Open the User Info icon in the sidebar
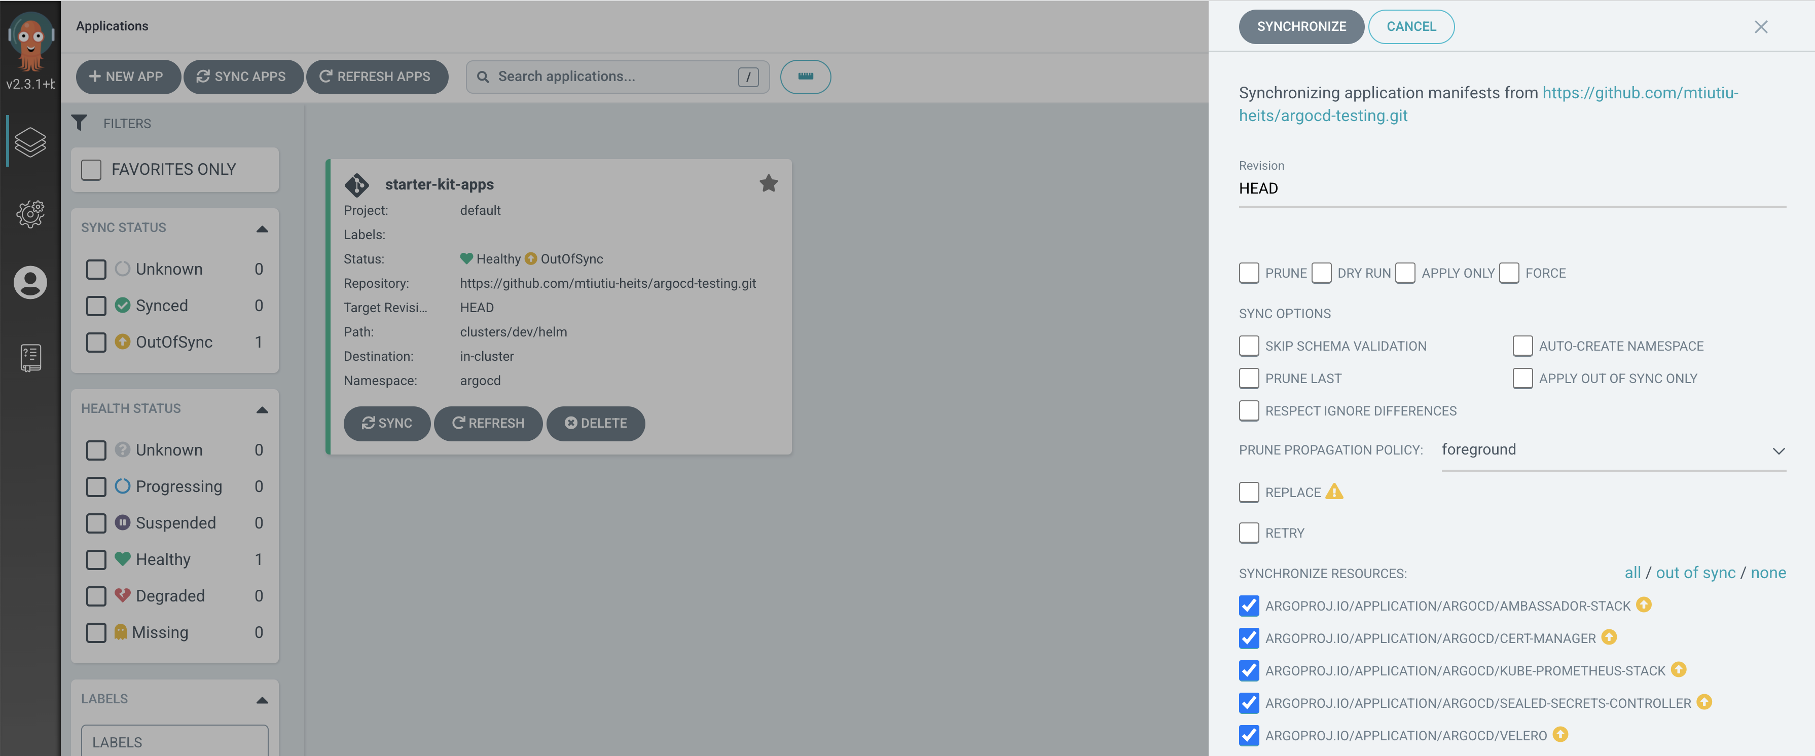 point(30,283)
